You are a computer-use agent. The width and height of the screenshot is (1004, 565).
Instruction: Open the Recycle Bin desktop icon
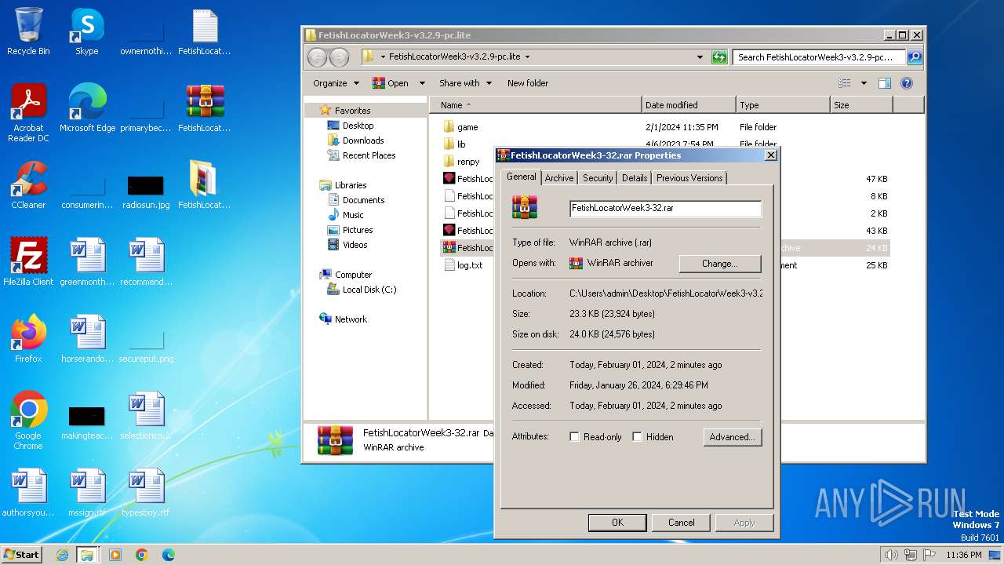pos(28,32)
